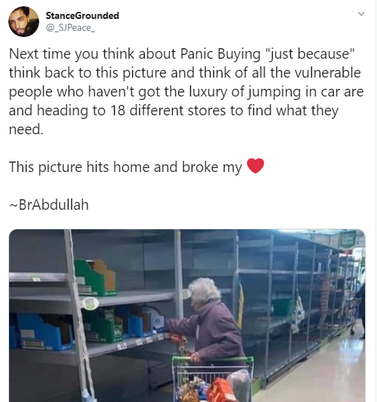The width and height of the screenshot is (377, 402).
Task: Click the round shelf price label near woman's head
Action: (x=187, y=294)
